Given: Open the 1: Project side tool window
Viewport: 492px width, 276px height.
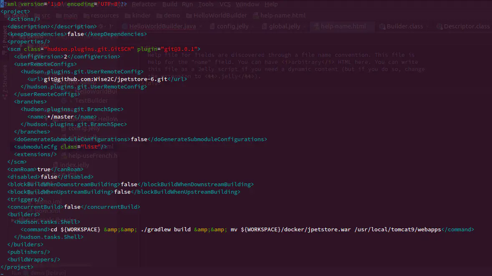Looking at the screenshot, I should tap(5, 40).
